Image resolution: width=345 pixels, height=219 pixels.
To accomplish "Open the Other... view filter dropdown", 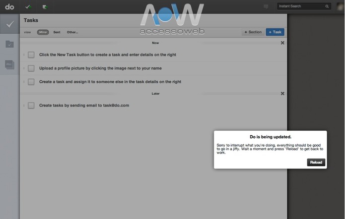I will click(72, 32).
